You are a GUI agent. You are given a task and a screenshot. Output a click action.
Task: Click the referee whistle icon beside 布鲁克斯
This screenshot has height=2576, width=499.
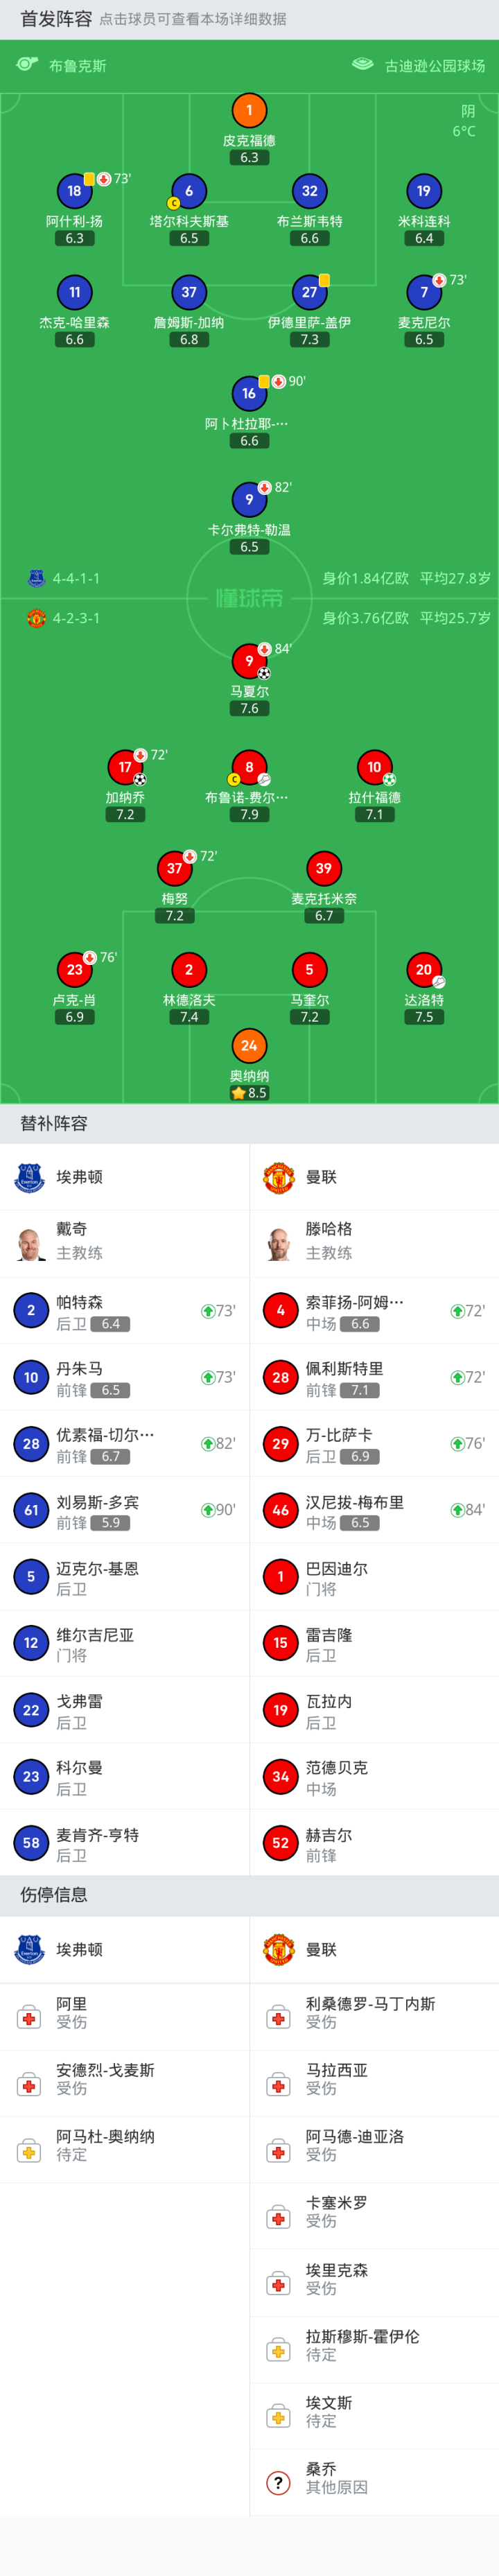click(x=27, y=65)
